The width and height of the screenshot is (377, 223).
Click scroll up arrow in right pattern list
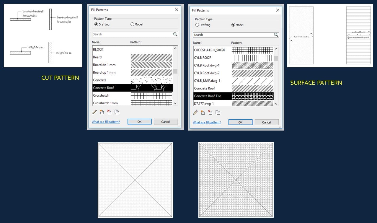click(276, 49)
